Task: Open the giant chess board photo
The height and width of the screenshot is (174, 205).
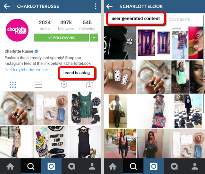Action: click(188, 111)
